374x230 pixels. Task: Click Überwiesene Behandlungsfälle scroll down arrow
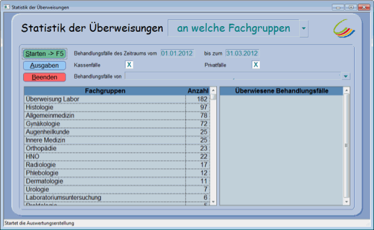tap(347, 201)
